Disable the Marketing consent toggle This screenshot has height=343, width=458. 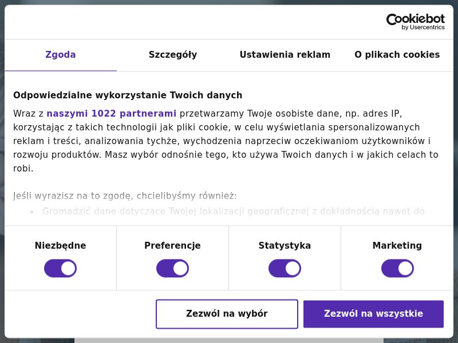(397, 268)
